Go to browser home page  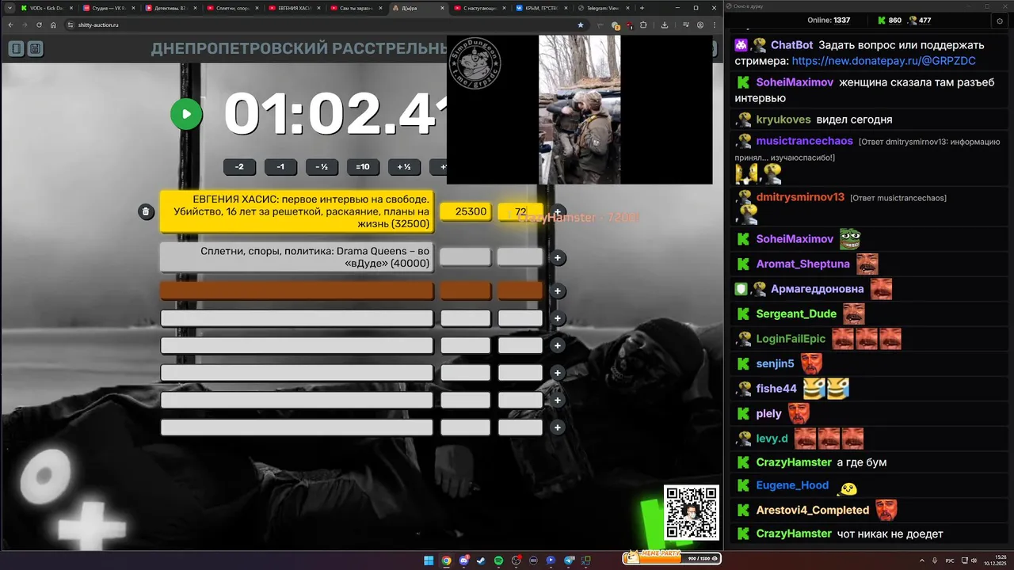[53, 25]
